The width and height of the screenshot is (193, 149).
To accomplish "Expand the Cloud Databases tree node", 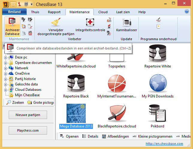I will coord(5,90).
